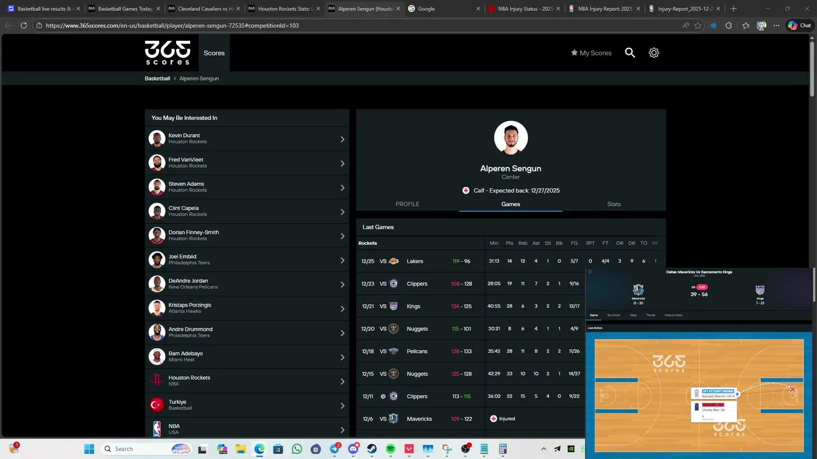The width and height of the screenshot is (817, 459).
Task: Click the Kings logo in 12/21 row
Action: [394, 306]
